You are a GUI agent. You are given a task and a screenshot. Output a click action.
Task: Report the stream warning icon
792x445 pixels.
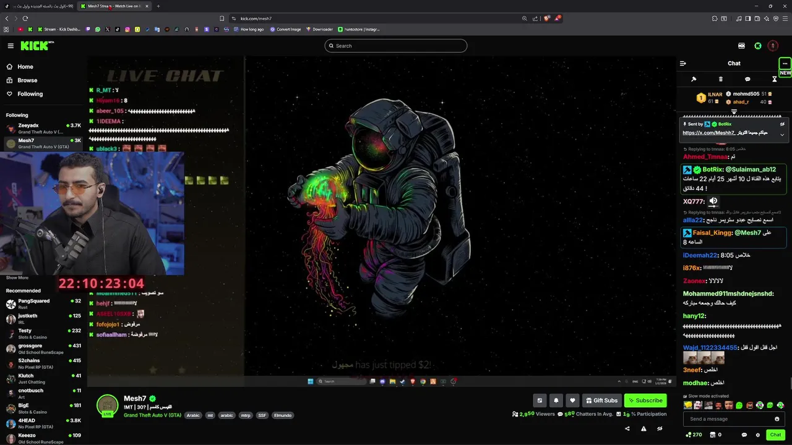click(643, 428)
